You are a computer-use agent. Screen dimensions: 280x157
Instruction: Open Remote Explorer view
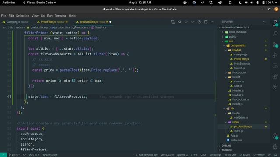coord(275,66)
